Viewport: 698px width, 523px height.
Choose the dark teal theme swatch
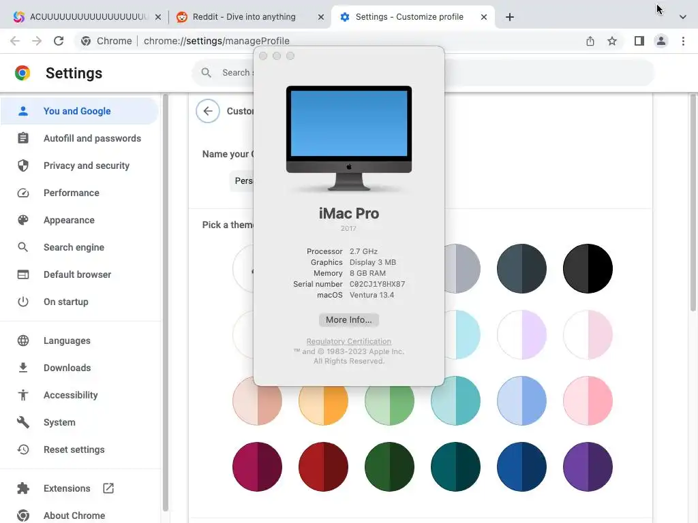pyautogui.click(x=455, y=466)
